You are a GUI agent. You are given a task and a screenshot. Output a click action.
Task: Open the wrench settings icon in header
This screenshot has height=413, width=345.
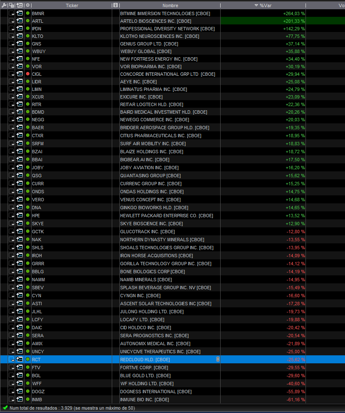click(x=4, y=5)
